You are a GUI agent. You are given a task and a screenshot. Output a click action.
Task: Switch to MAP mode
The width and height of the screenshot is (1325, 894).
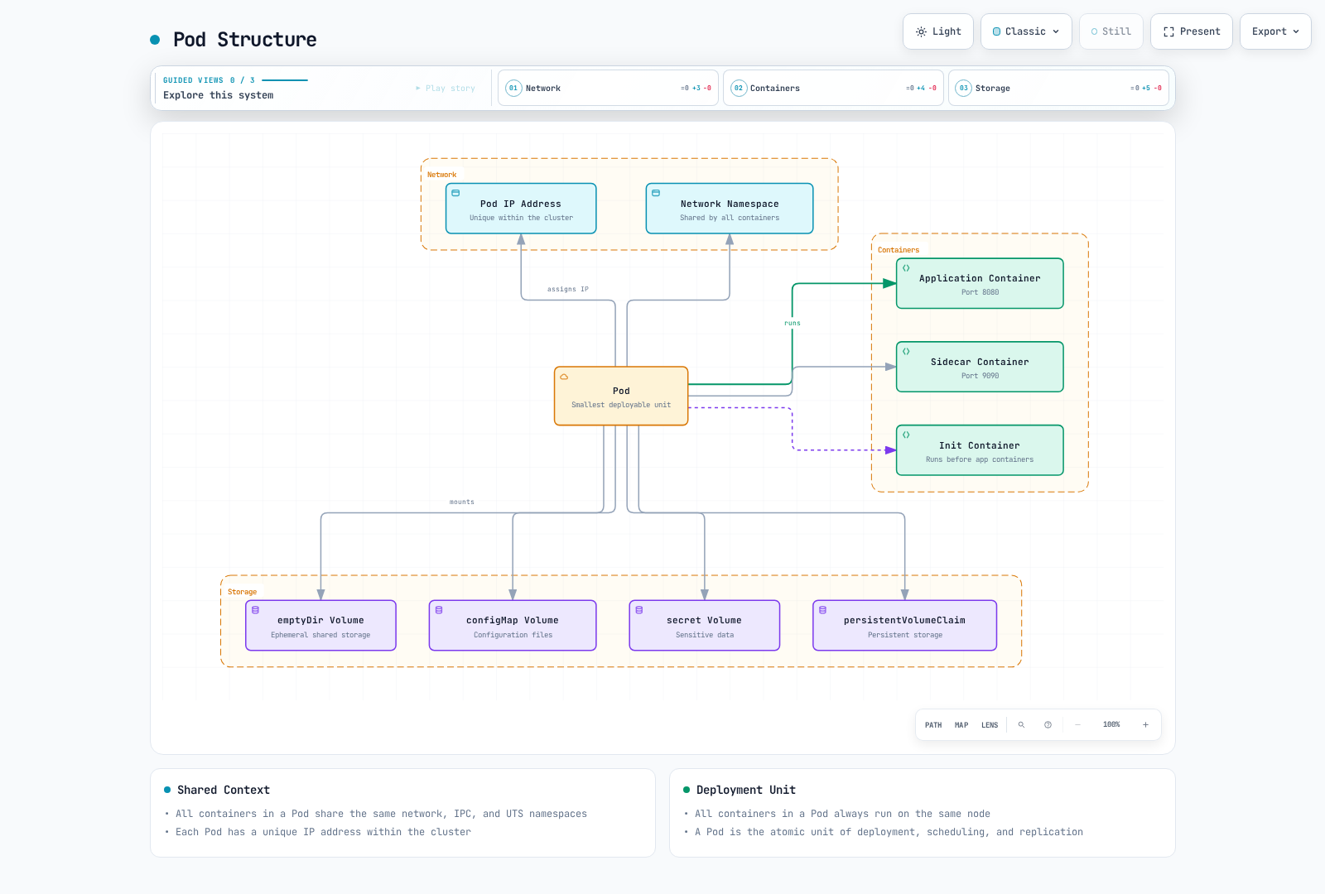click(x=961, y=725)
